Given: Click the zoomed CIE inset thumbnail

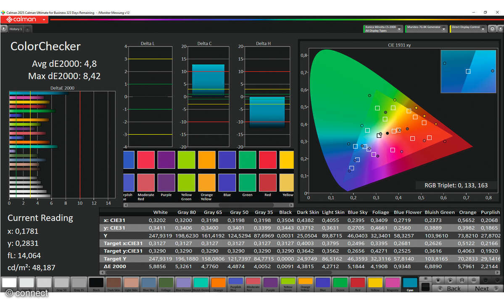Looking at the screenshot, I should pyautogui.click(x=468, y=71).
